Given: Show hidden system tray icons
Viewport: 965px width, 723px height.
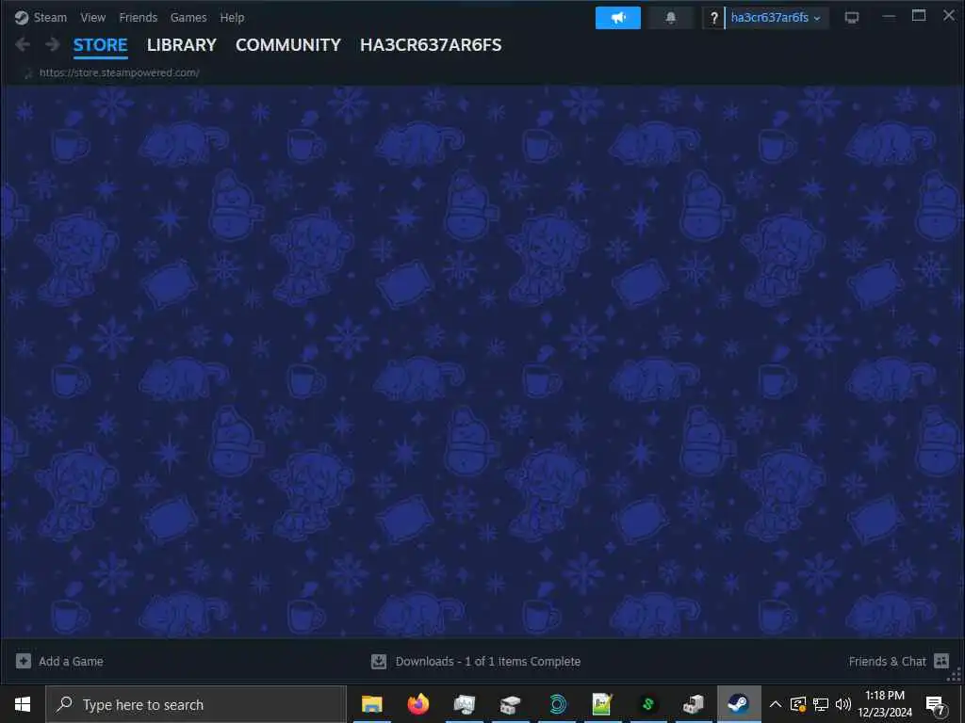Looking at the screenshot, I should tap(776, 704).
